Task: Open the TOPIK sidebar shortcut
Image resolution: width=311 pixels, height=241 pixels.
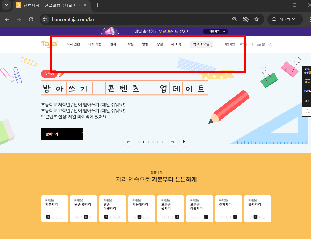Action: click(306, 91)
